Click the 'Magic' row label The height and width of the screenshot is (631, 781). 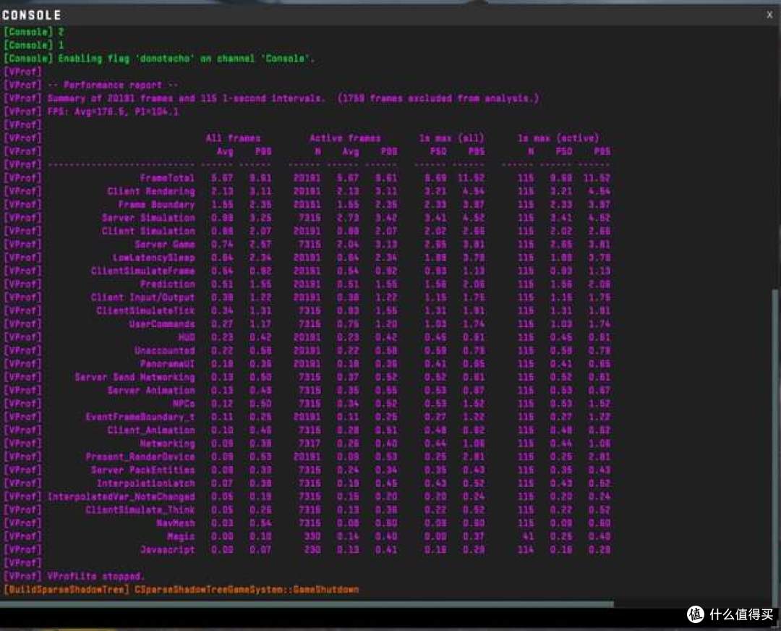coord(182,536)
